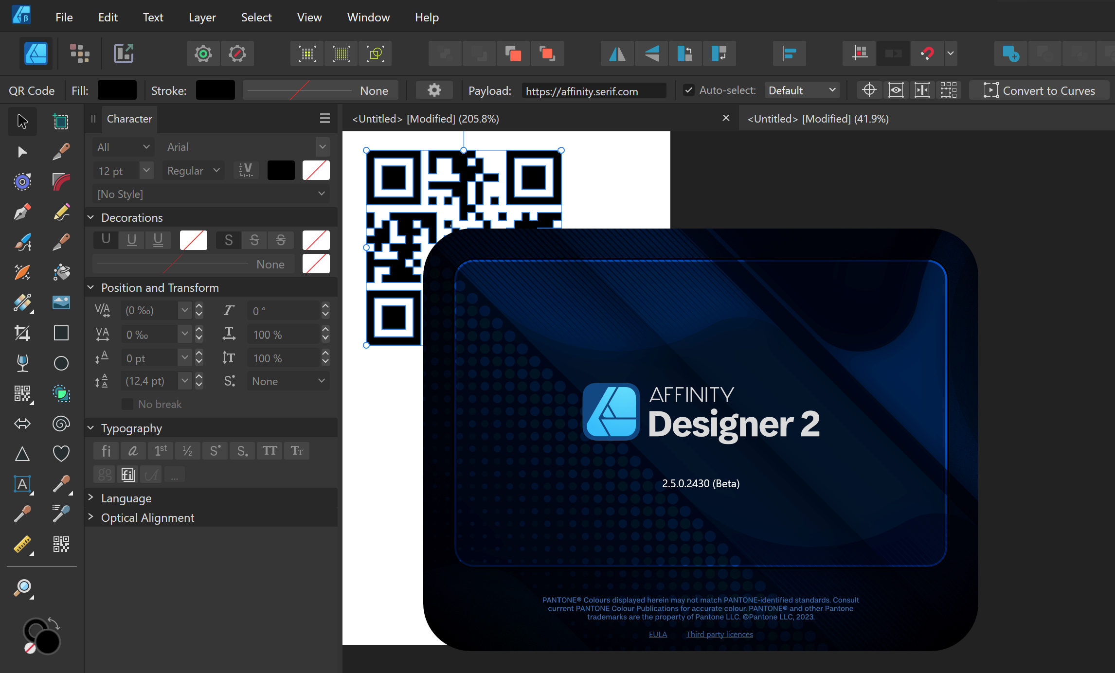Toggle All Caps TT typography button

click(270, 451)
